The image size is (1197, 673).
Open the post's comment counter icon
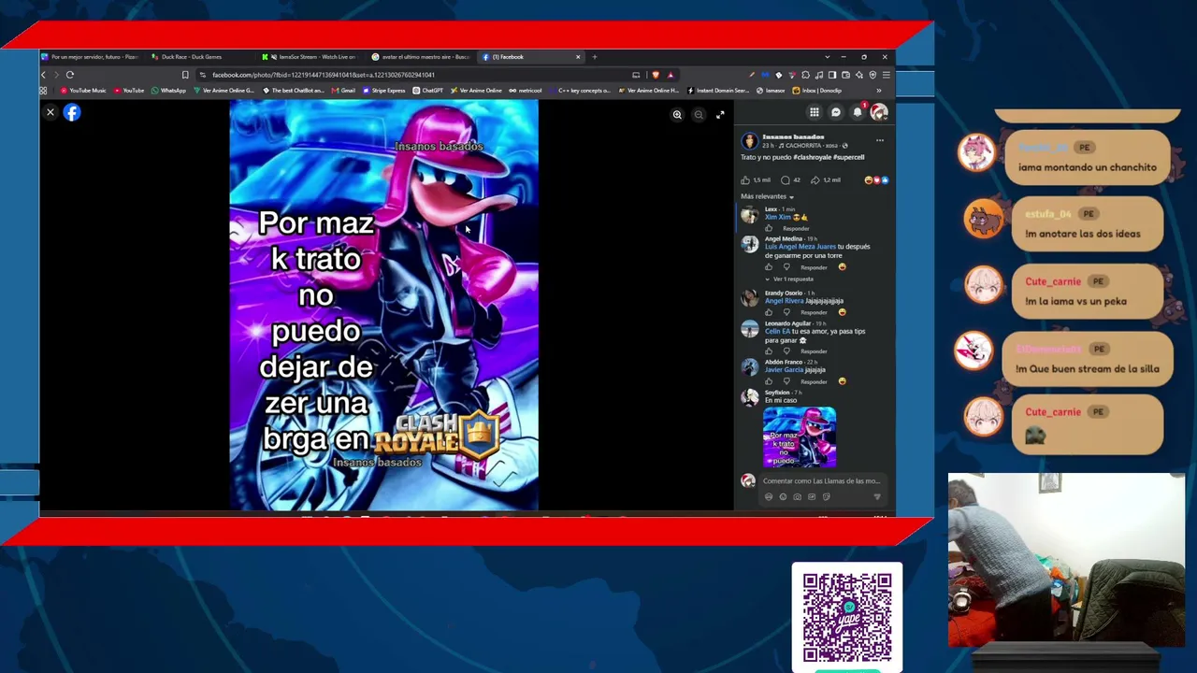coord(786,179)
